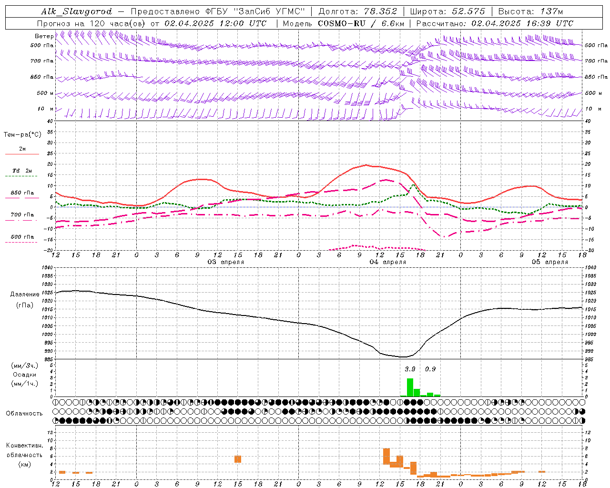Click the Осадки precipitation label

click(x=25, y=375)
